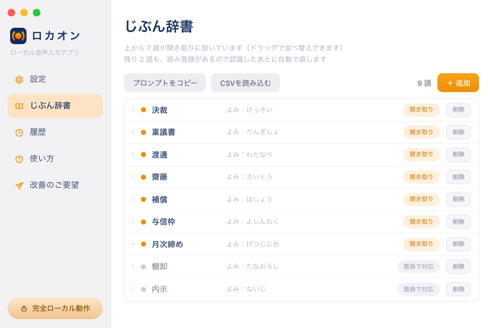The height and width of the screenshot is (328, 493).
Task: Delete the 棚卸 entry
Action: [x=459, y=266]
